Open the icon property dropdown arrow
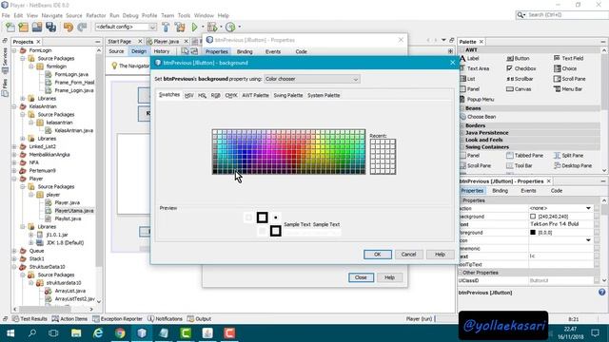This screenshot has width=609, height=342. click(588, 240)
